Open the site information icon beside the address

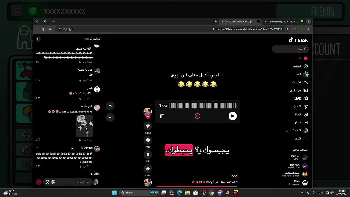point(287,29)
